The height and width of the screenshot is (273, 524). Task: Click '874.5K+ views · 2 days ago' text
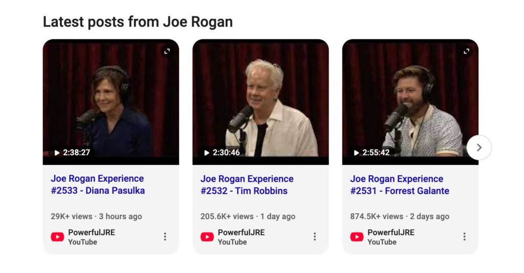[x=400, y=217]
